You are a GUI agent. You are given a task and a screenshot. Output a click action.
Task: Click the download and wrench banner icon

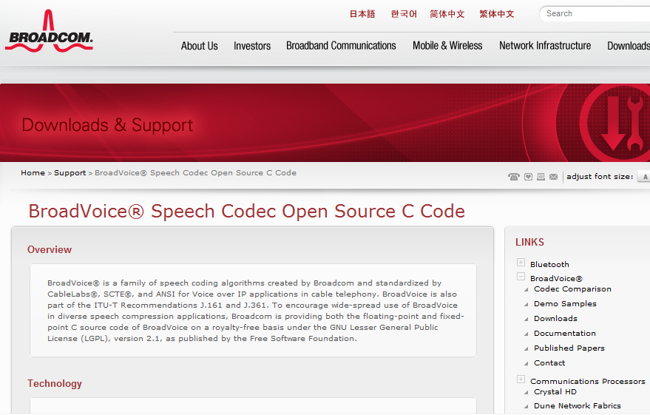pyautogui.click(x=615, y=123)
